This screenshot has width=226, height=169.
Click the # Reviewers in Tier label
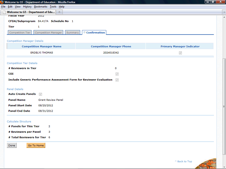[x=22, y=68]
